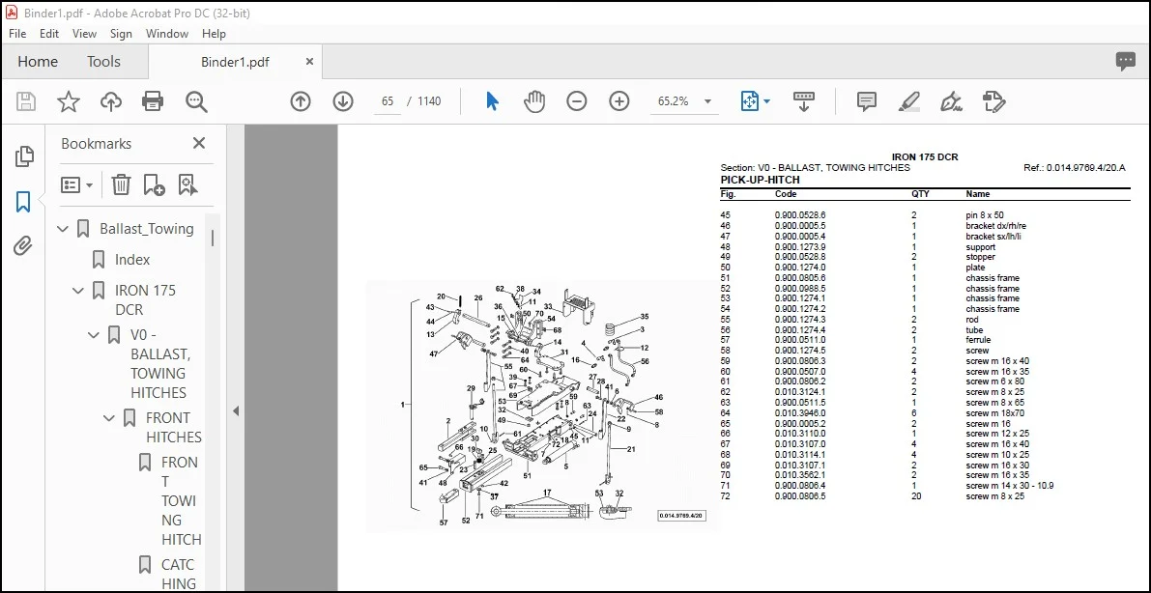Collapse the IRON 175 DCR bookmark
This screenshot has height=593, width=1151.
78,291
